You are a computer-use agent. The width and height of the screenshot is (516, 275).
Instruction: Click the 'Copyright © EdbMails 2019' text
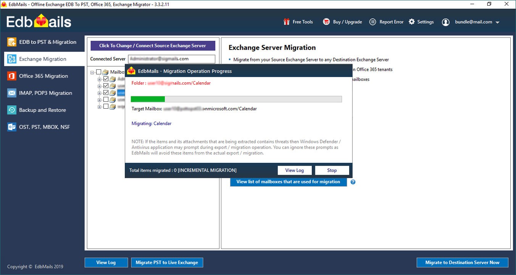click(x=35, y=267)
